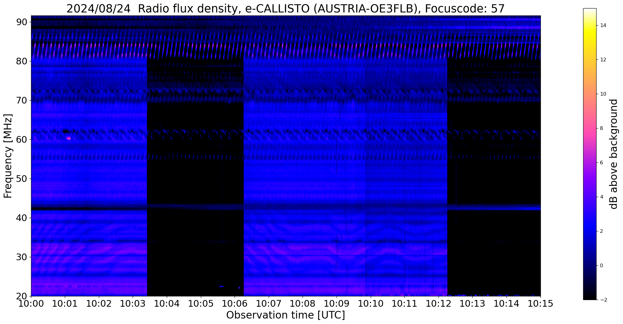Click the 90 MHz frequency tick label
The height and width of the screenshot is (324, 623).
point(22,22)
